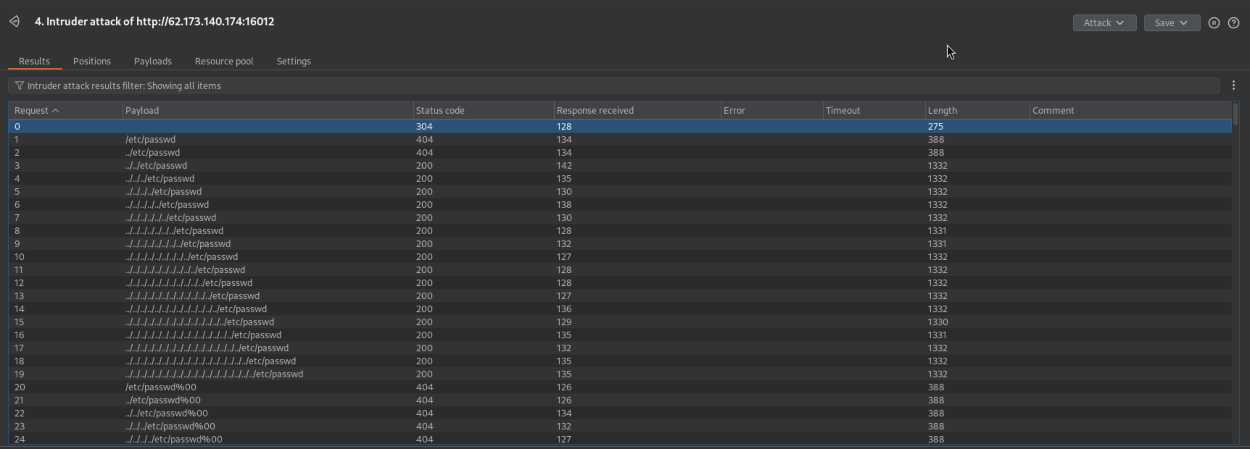The height and width of the screenshot is (449, 1250).
Task: Expand the Attack dropdown menu
Action: pos(1104,23)
